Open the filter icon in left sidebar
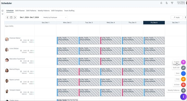The width and height of the screenshot is (187, 101). pyautogui.click(x=2, y=14)
